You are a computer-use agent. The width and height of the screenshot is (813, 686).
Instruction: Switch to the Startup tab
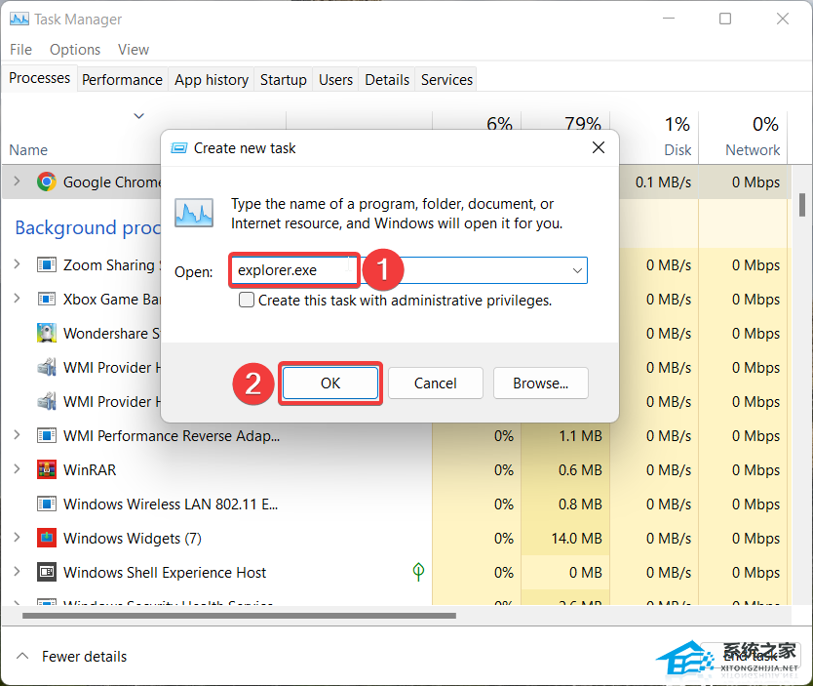click(284, 80)
